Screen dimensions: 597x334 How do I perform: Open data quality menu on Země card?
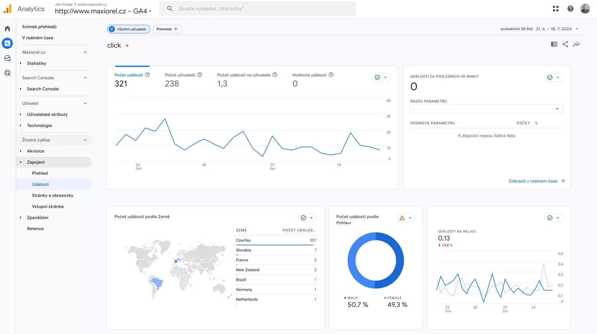coord(307,218)
